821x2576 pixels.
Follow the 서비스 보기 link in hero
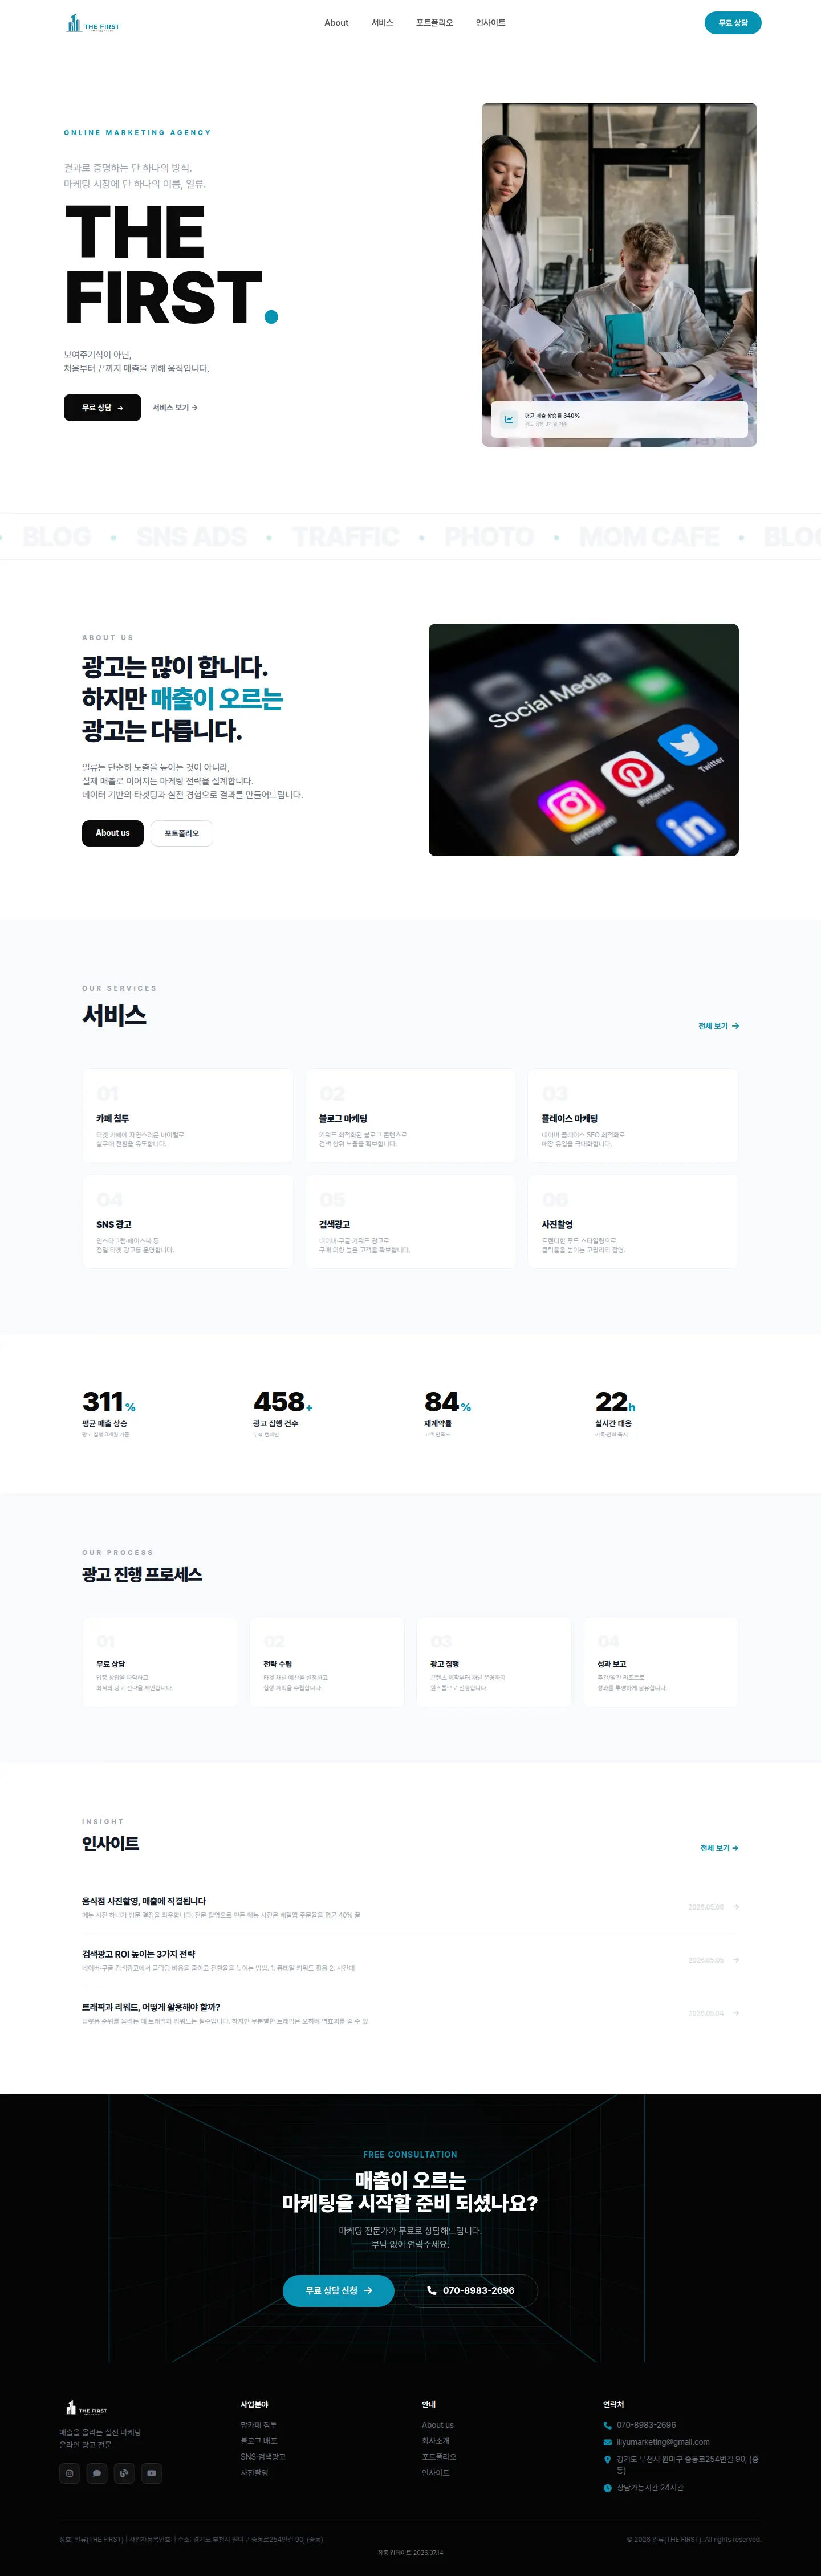(175, 408)
